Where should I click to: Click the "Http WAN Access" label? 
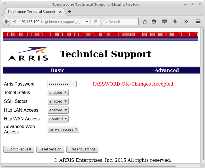(22, 119)
